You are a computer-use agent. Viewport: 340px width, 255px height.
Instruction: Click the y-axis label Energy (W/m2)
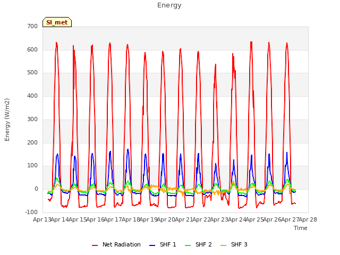(7, 120)
